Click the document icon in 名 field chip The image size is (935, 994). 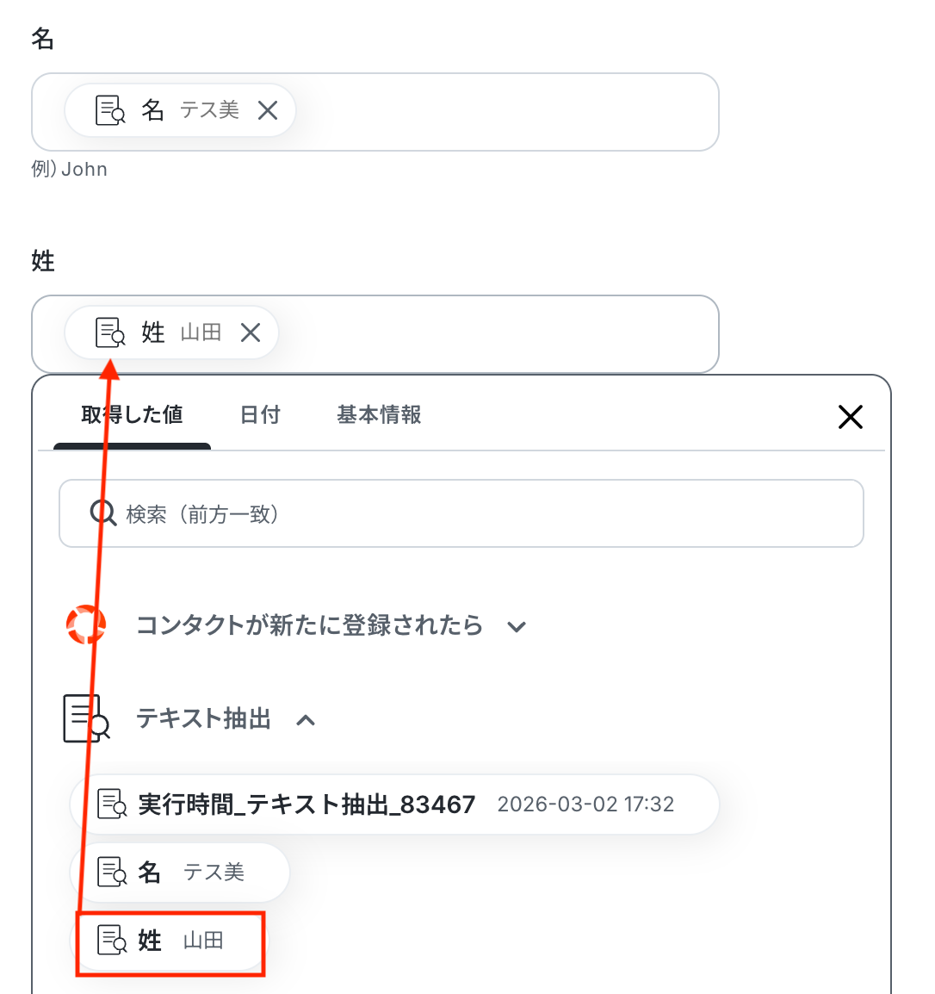110,110
